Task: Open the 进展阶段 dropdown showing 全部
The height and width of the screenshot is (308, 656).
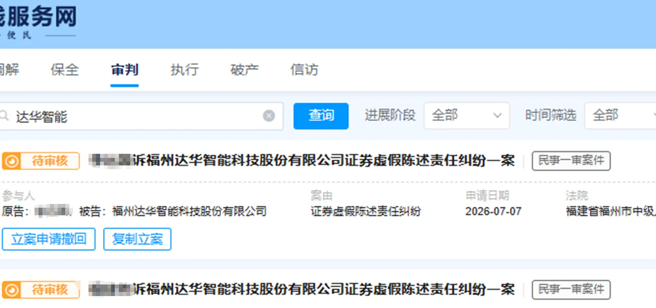Action: [x=467, y=115]
